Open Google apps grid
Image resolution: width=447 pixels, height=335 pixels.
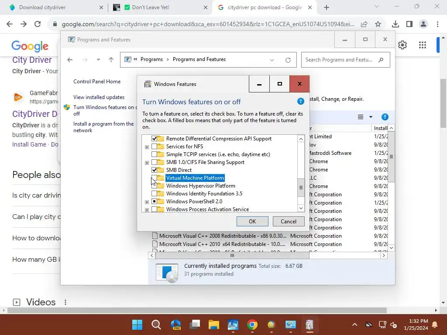tap(423, 45)
